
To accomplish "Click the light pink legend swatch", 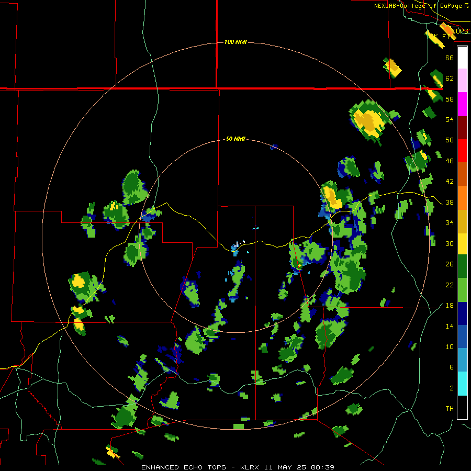I will click(462, 81).
